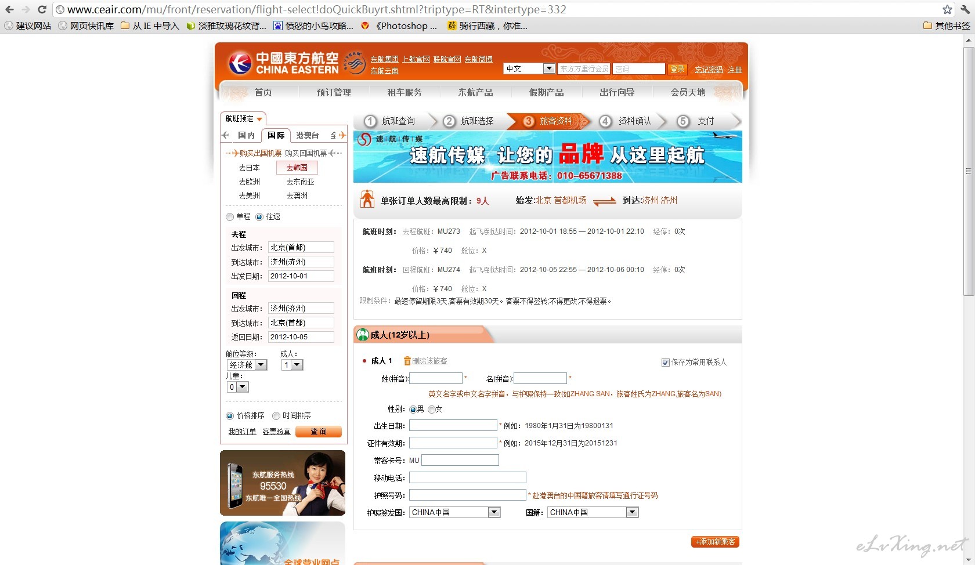Open 淡雅玫瑰花纹背 bookmark
Screen dimensions: 975x565
tap(226, 26)
